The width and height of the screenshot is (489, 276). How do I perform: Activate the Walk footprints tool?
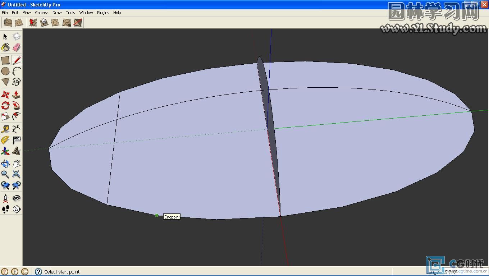coord(5,209)
